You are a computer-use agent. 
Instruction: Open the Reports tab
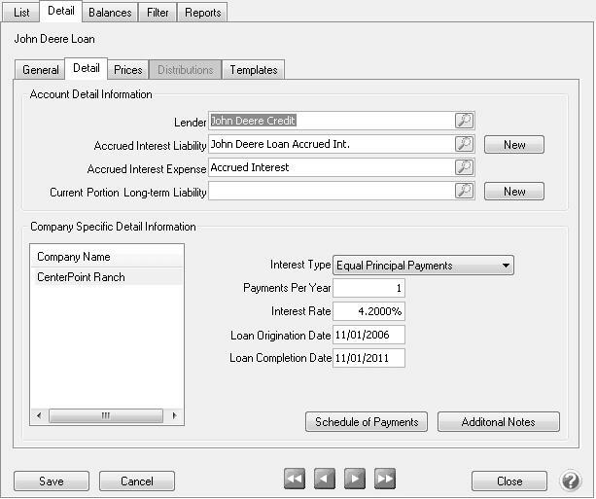[x=202, y=13]
